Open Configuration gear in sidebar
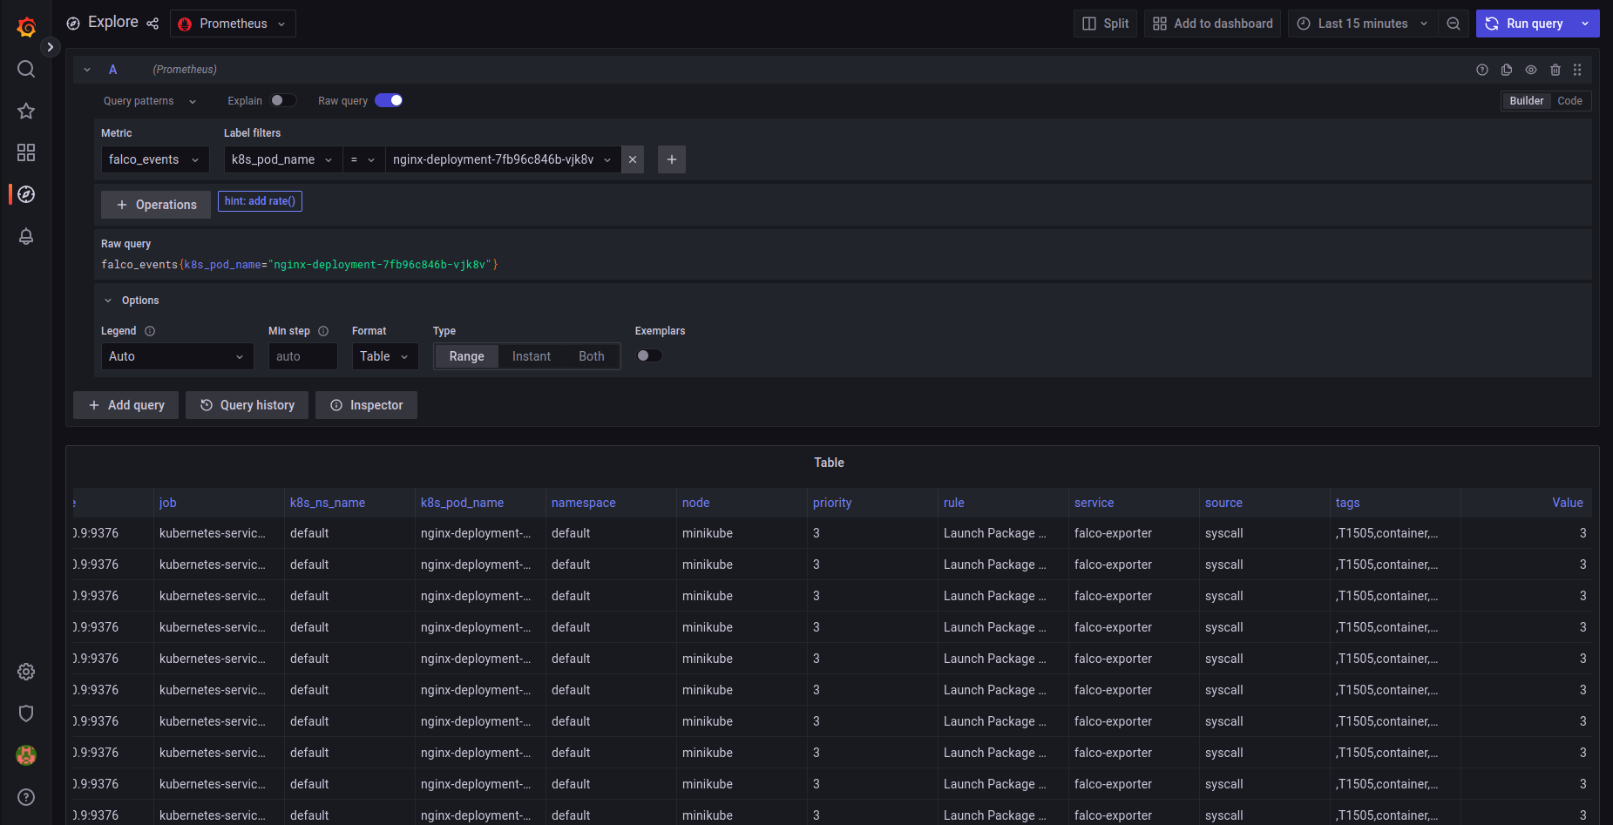Screen dimensions: 1613x825 pyautogui.click(x=26, y=672)
